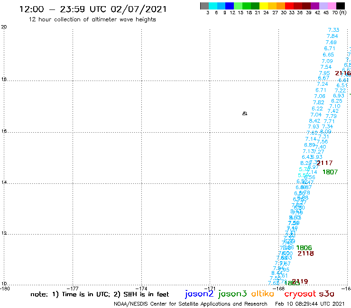Click the green time label 1807
The height and width of the screenshot is (308, 351).
click(330, 172)
